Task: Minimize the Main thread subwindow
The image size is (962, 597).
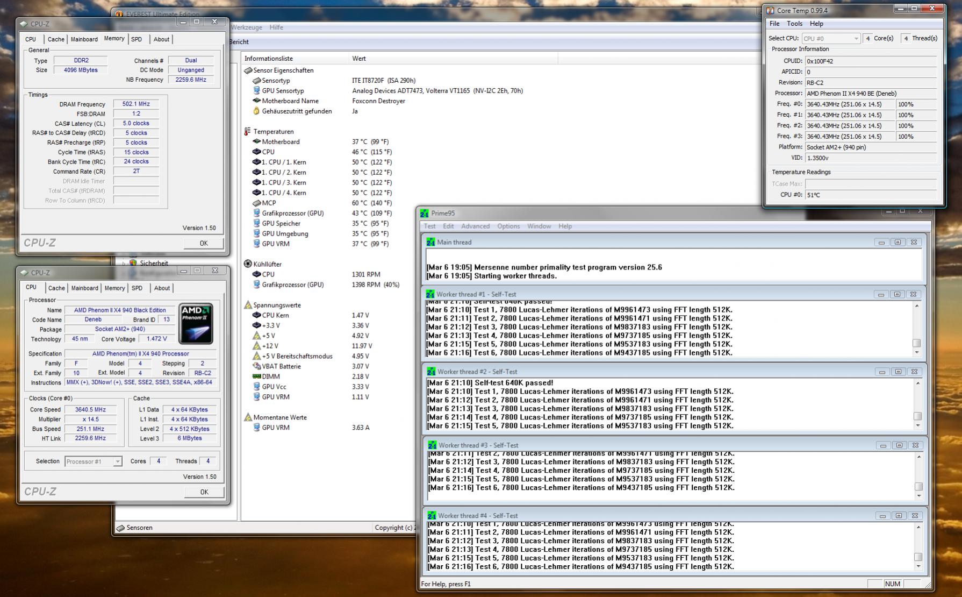Action: tap(881, 243)
